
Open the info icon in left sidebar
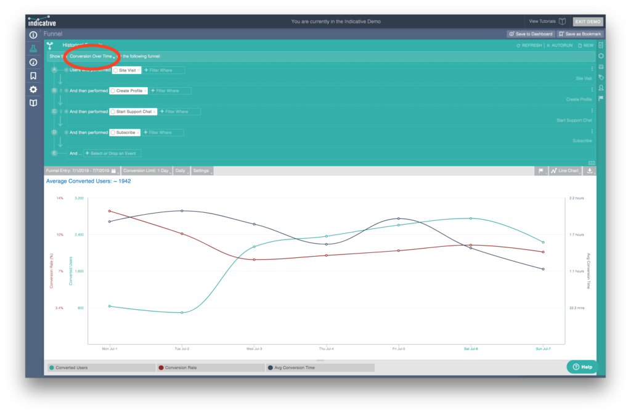33,35
